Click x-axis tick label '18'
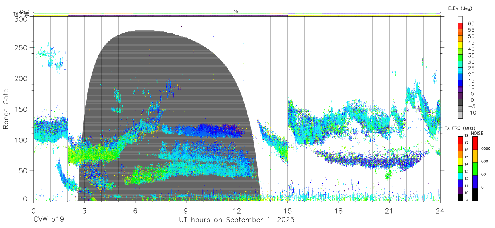 click(338, 210)
